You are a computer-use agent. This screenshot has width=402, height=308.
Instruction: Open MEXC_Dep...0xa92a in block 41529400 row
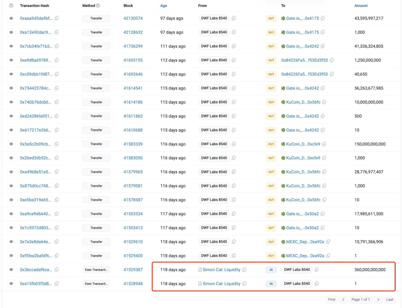[305, 255]
